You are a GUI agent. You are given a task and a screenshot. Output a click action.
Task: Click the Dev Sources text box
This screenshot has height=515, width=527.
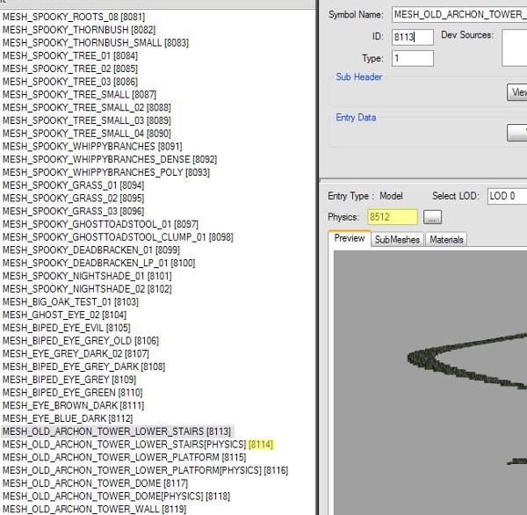[515, 47]
